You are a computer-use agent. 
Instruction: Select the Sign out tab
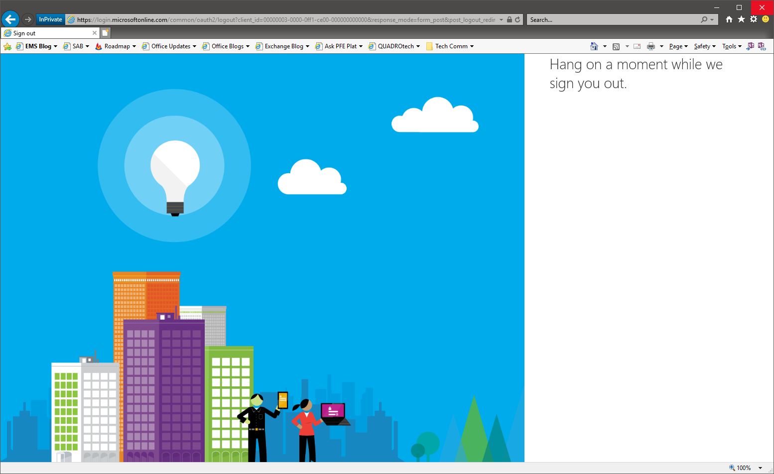tap(50, 33)
